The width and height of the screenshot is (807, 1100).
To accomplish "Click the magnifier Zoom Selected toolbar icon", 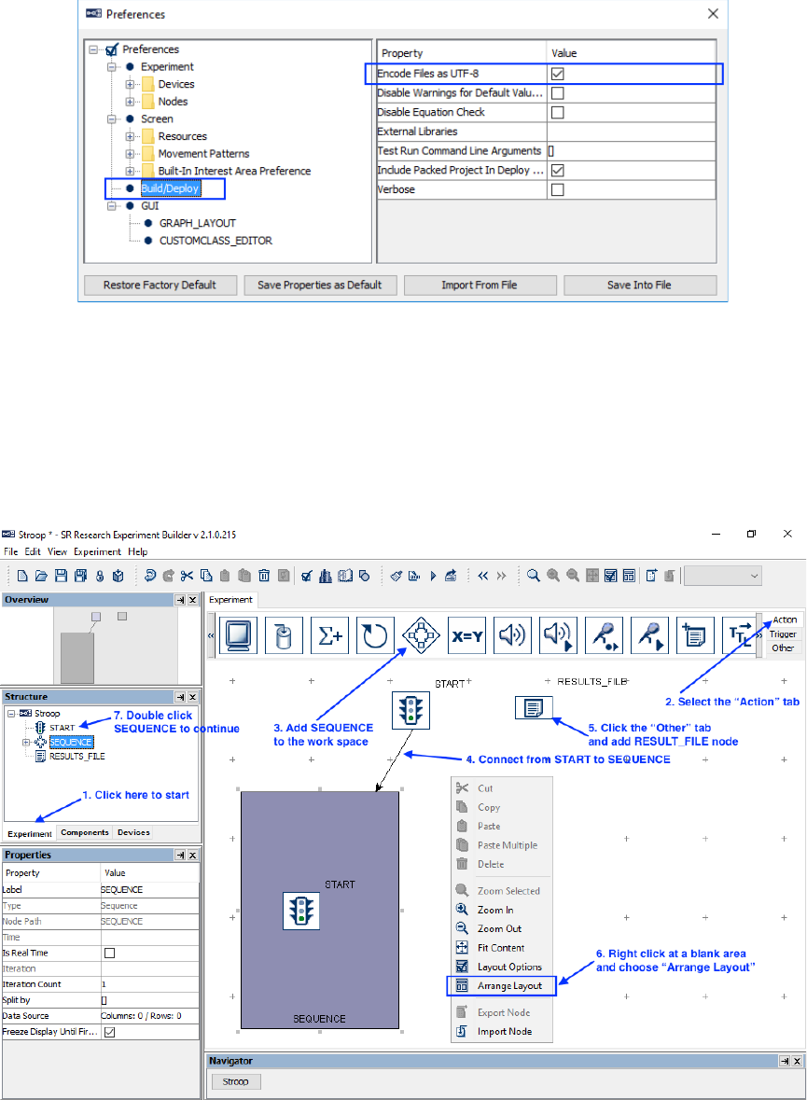I will pos(534,576).
